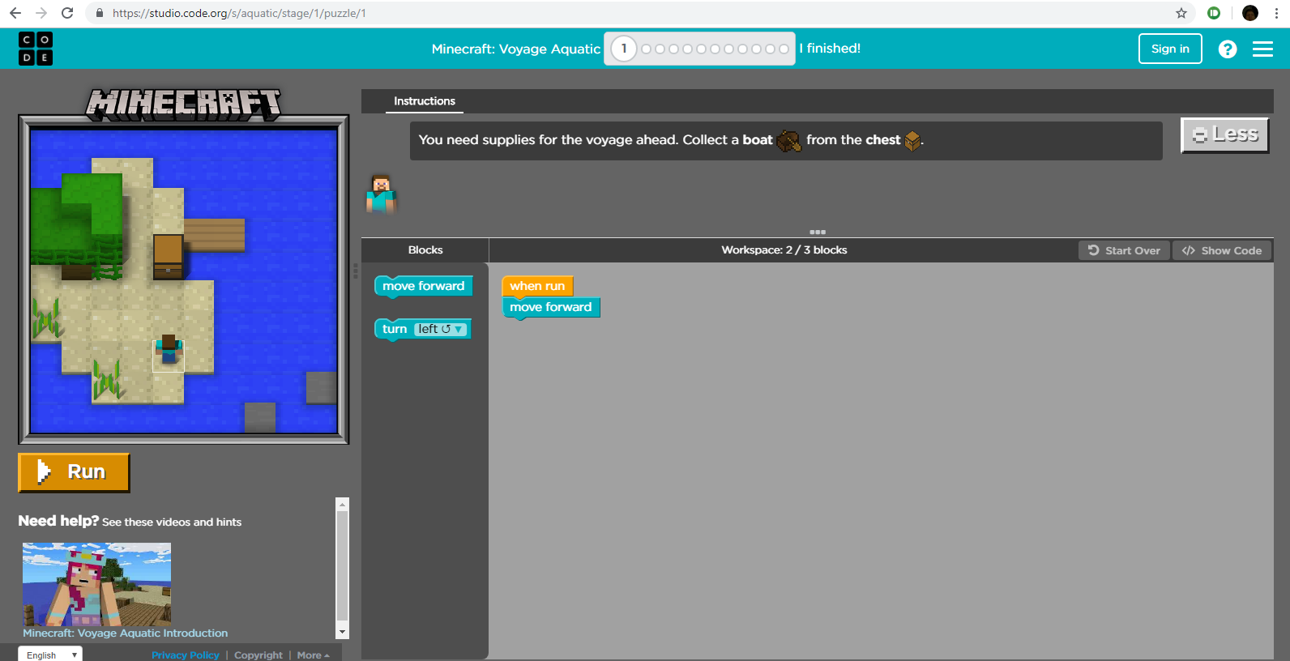Open the Copyright link
The image size is (1290, 661).
[258, 655]
